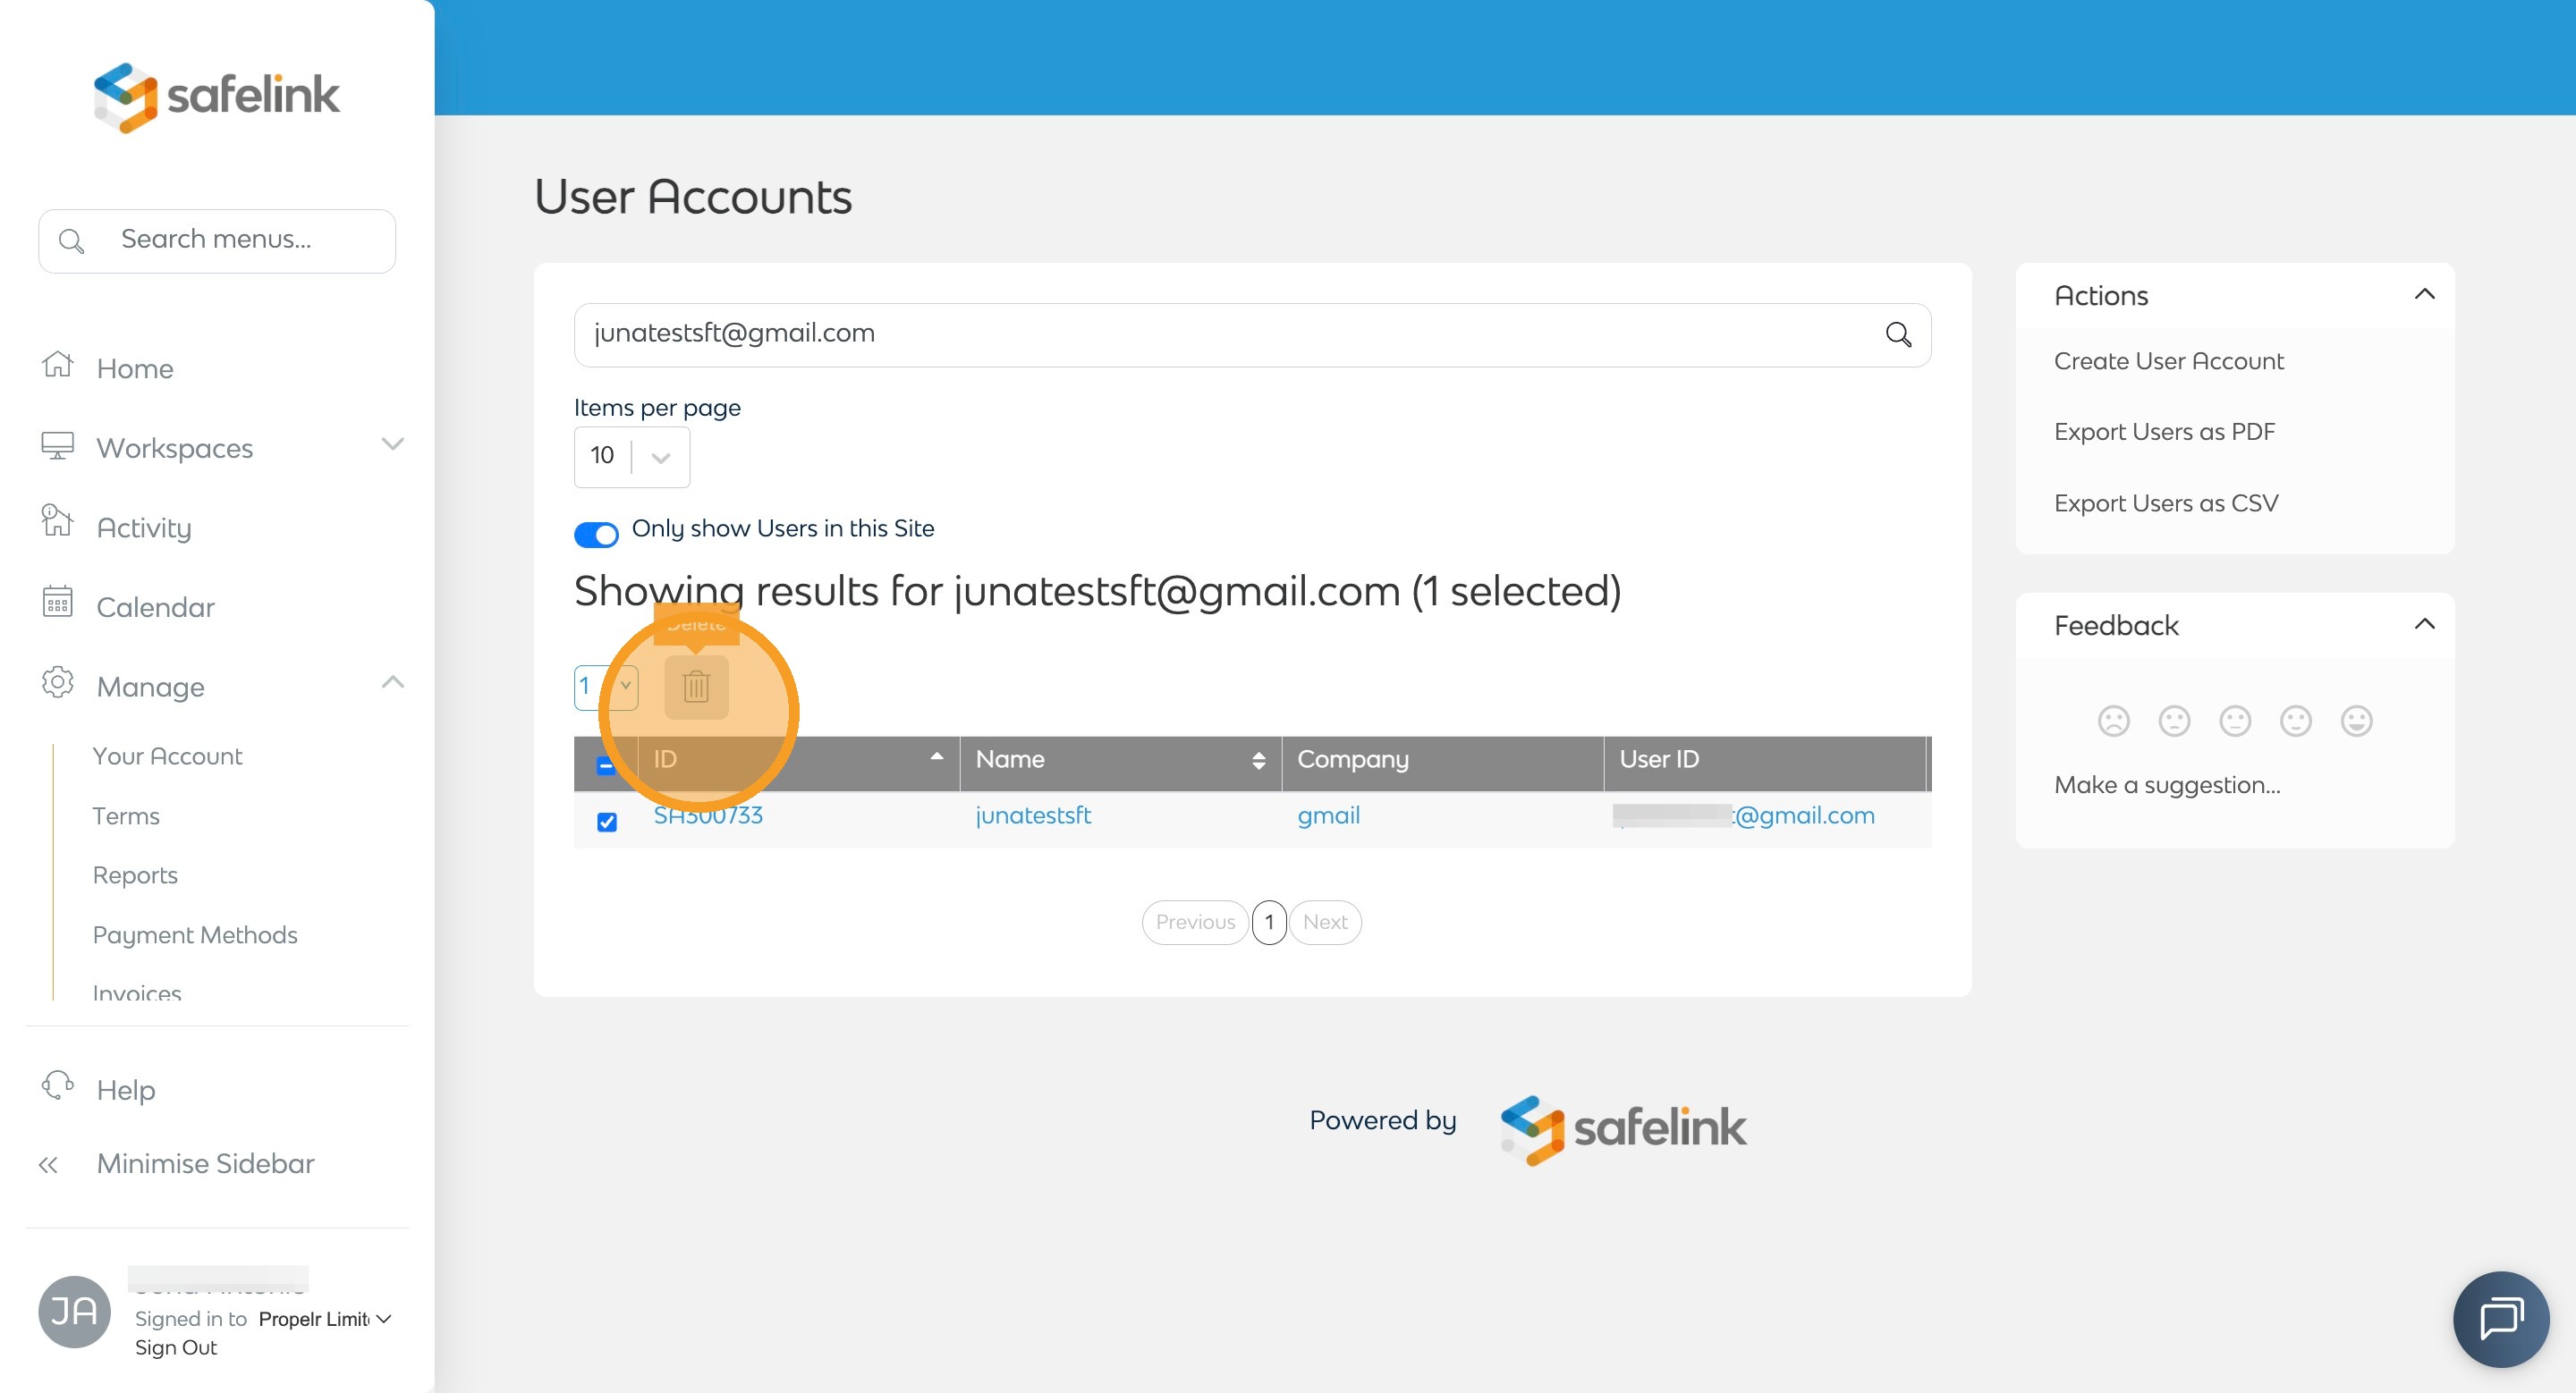Click Minimise Sidebar double-arrow
2576x1393 pixels.
(x=48, y=1164)
